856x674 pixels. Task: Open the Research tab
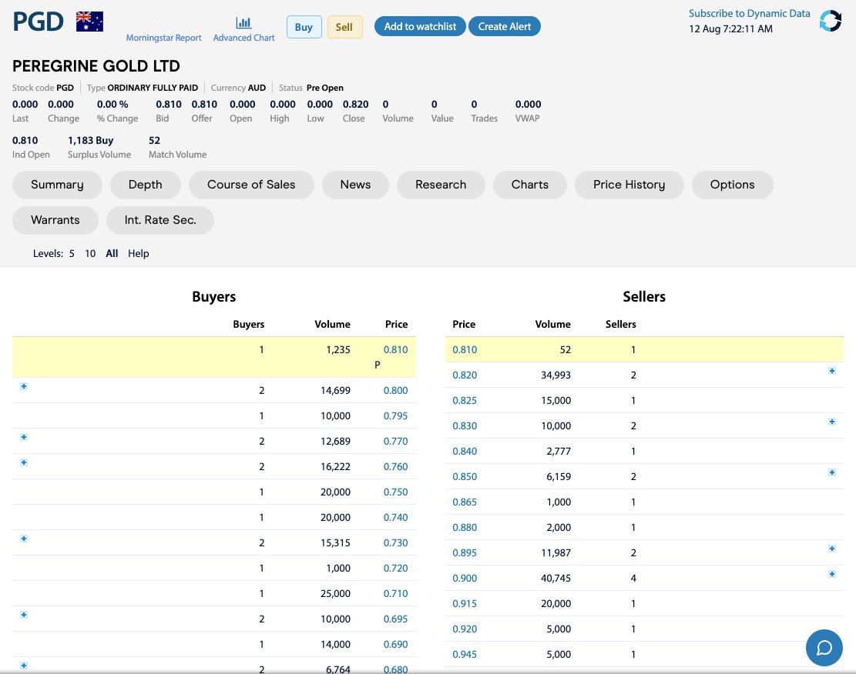point(441,185)
